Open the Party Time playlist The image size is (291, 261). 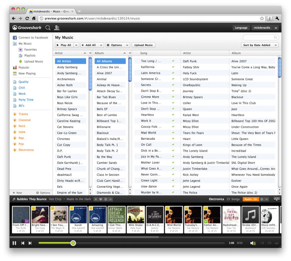pyautogui.click(x=26, y=100)
